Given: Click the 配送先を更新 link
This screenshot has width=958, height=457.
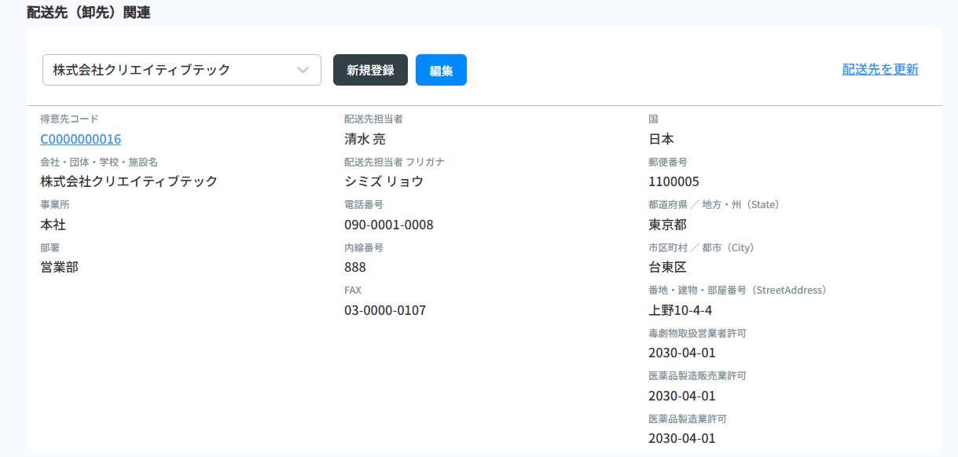Looking at the screenshot, I should (879, 69).
